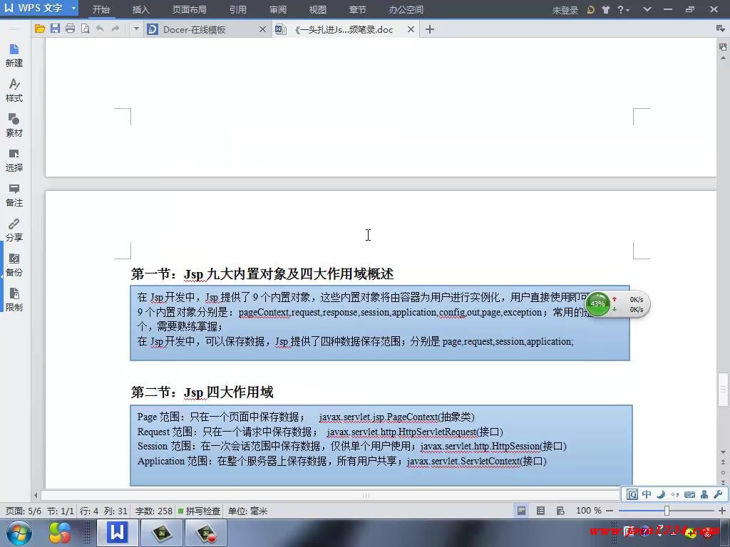Expand the WPS 文字 application menu arrow
The width and height of the screenshot is (730, 547).
[x=73, y=9]
